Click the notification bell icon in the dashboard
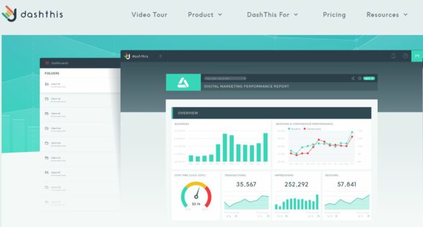 tap(393, 56)
